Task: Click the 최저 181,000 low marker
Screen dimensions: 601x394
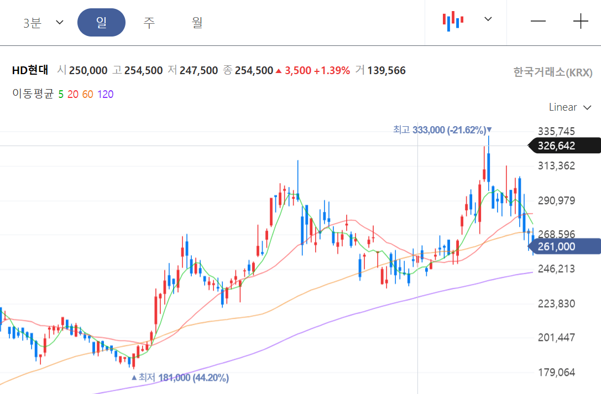Action: (180, 378)
